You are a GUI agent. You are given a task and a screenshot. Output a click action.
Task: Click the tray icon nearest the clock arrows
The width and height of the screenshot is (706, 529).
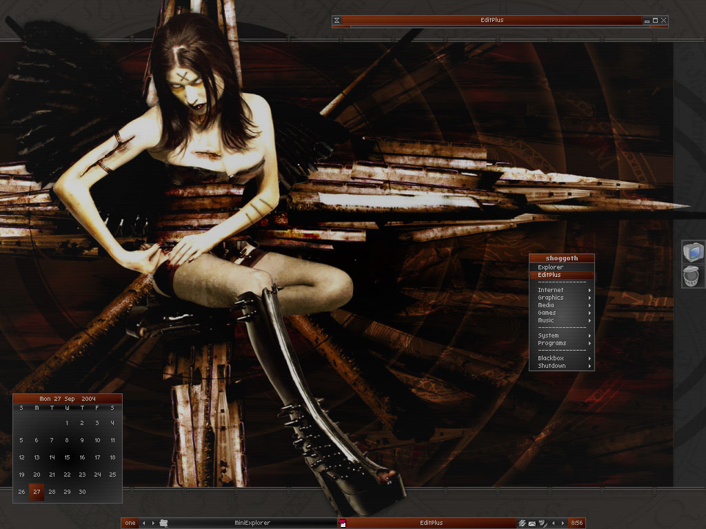point(543,523)
